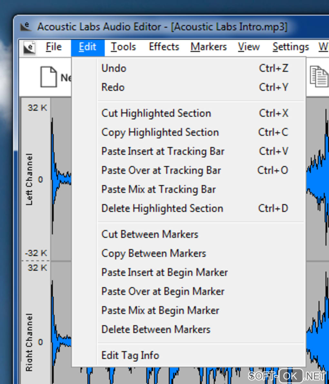
Task: Open the Effects menu
Action: click(x=164, y=47)
